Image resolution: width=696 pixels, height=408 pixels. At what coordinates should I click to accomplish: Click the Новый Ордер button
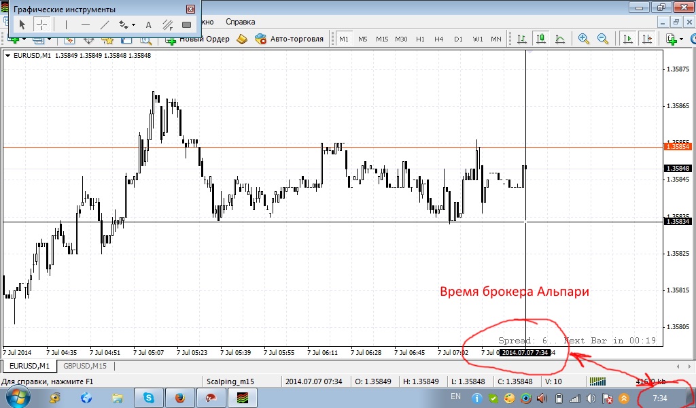(x=197, y=39)
